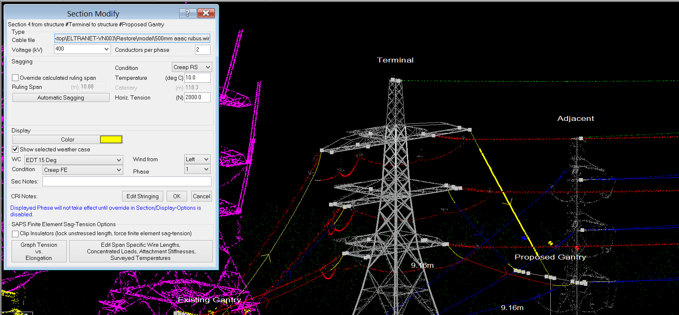
Task: Open the Sagging Condition Creep RS dropdown
Action: (192, 67)
